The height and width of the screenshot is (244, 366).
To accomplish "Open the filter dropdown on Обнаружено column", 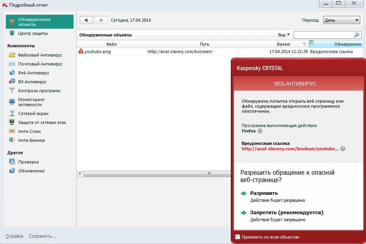I will click(x=311, y=43).
